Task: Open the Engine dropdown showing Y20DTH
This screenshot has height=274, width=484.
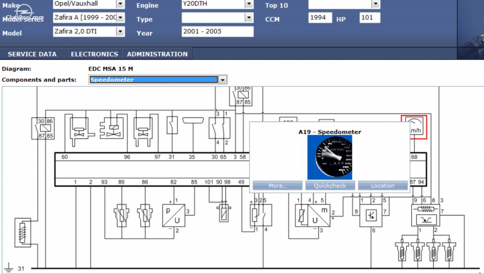Action: [x=249, y=4]
